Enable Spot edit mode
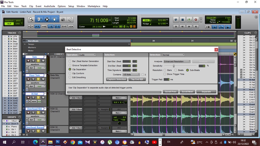The width and height of the screenshot is (260, 146). 18,21
